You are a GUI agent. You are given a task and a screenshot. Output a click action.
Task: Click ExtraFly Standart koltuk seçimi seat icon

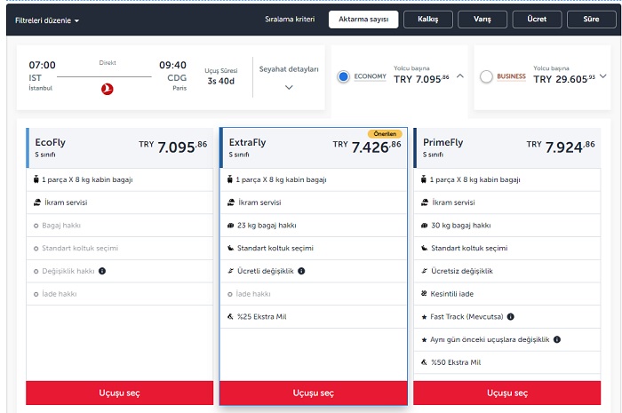tap(230, 248)
